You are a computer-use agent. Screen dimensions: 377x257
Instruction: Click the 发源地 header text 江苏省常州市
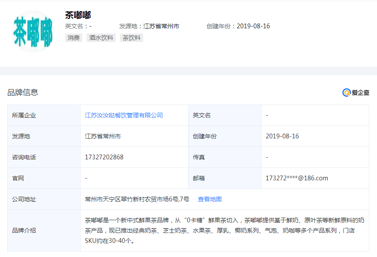tap(161, 26)
